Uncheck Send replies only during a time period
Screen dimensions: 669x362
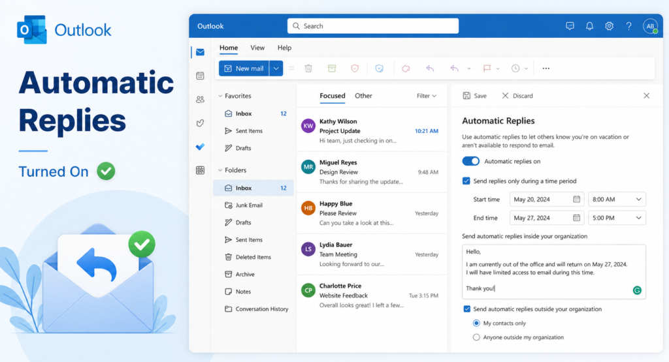tap(466, 181)
